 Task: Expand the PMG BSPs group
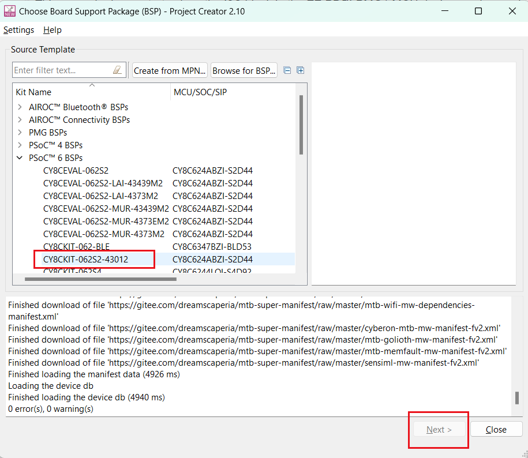point(20,132)
